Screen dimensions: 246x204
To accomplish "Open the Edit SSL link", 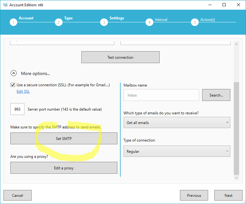I will [23, 92].
